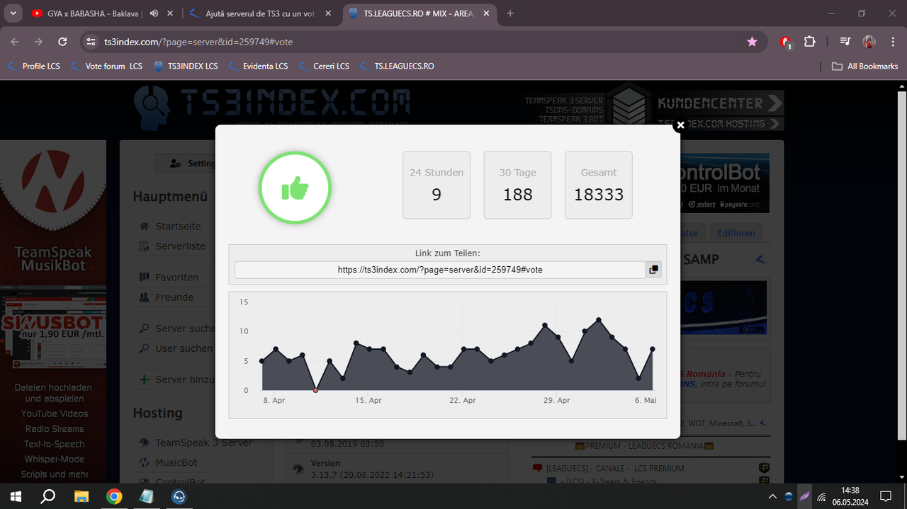Go forward to the next page
907x509 pixels.
[x=39, y=42]
